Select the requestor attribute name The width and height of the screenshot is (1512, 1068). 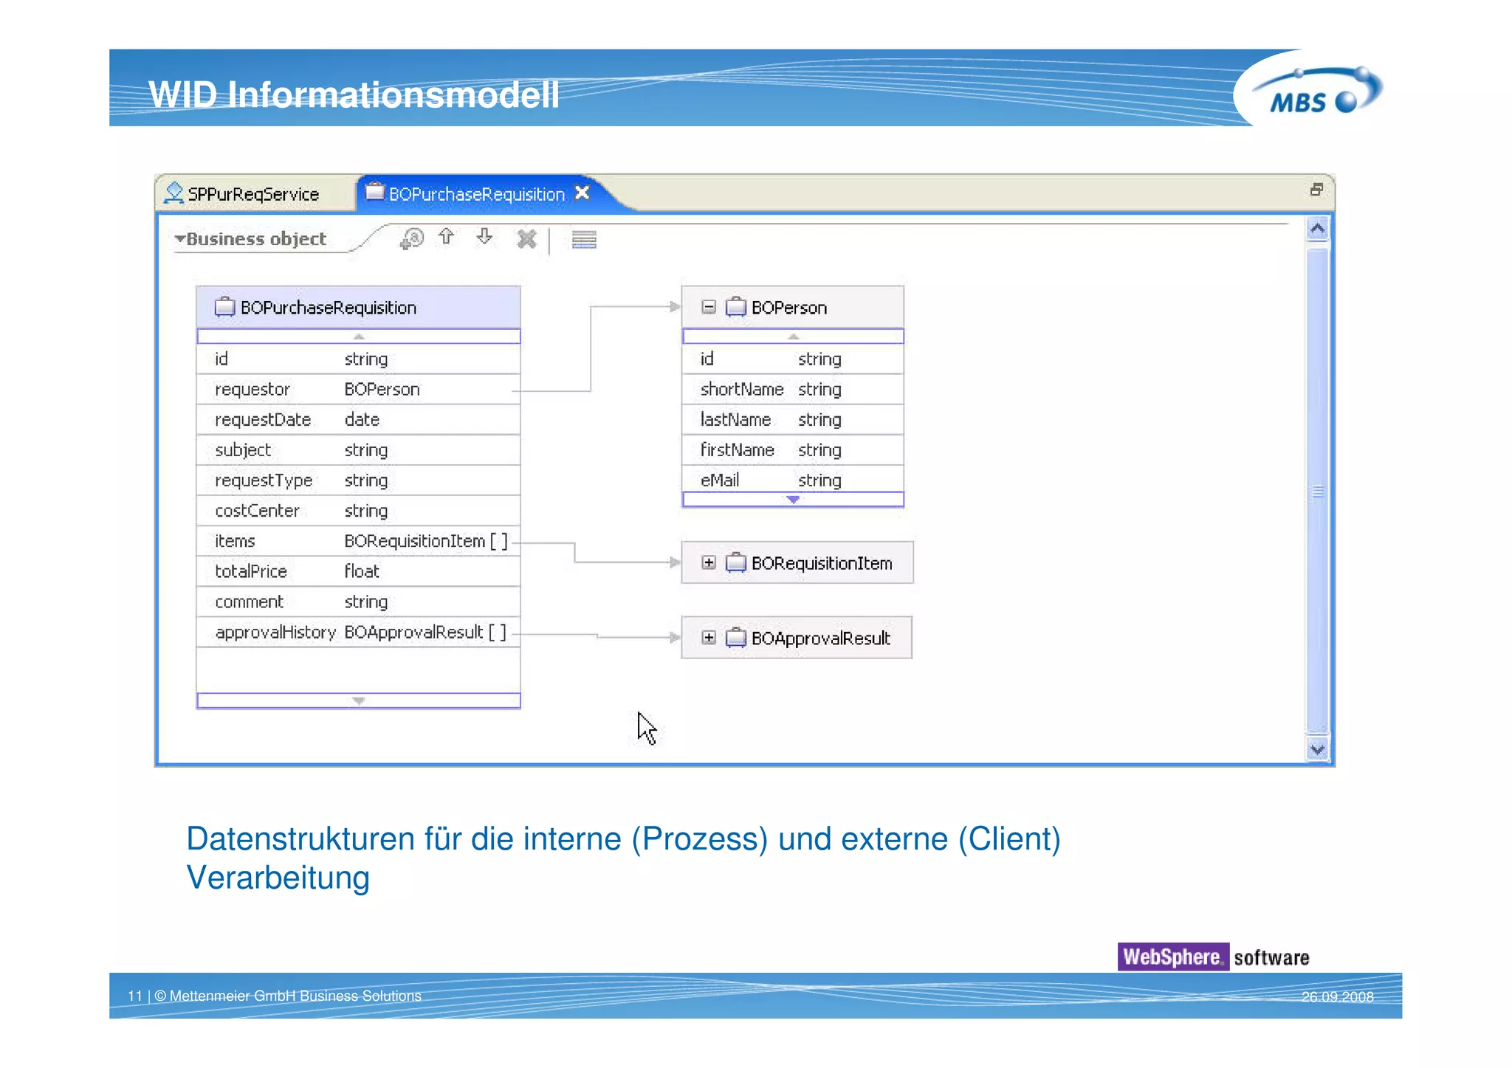point(252,389)
